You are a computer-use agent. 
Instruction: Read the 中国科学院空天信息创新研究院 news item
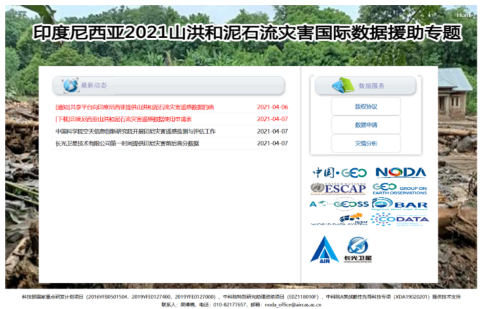[x=135, y=131]
